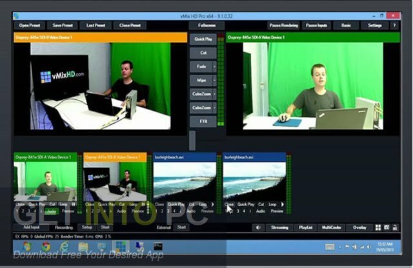Screen dimensions: 413x268
Task: Go Fullscreen with the top button
Action: [x=206, y=26]
